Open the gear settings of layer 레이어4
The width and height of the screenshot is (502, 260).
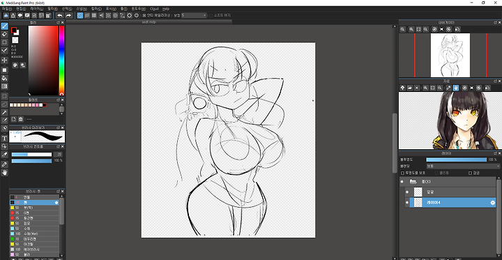pyautogui.click(x=493, y=203)
